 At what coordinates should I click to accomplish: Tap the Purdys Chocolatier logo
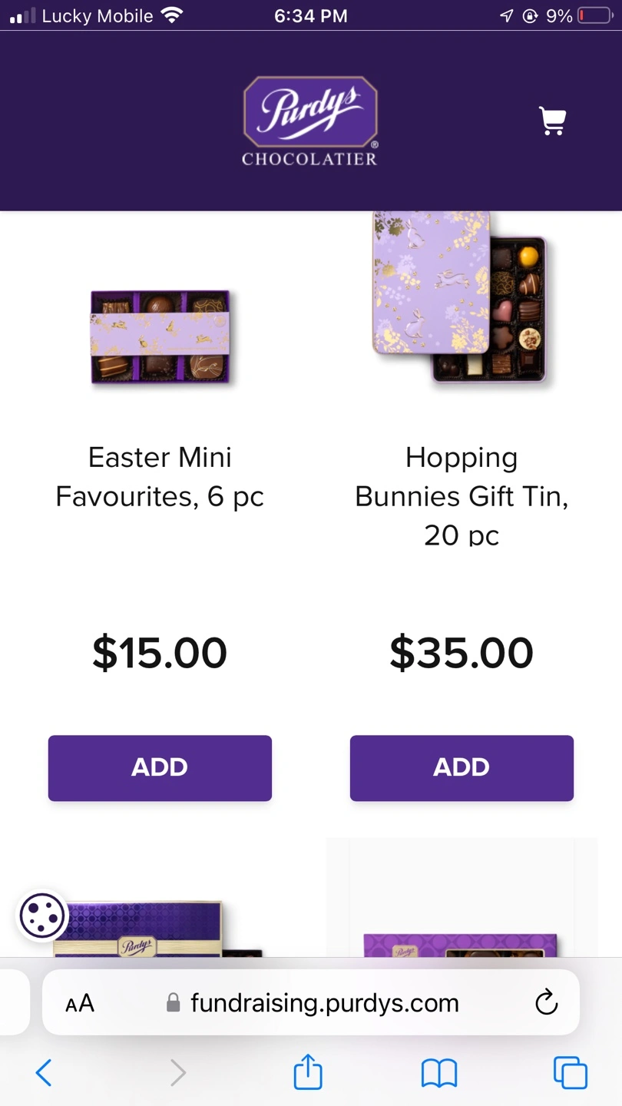pyautogui.click(x=310, y=121)
